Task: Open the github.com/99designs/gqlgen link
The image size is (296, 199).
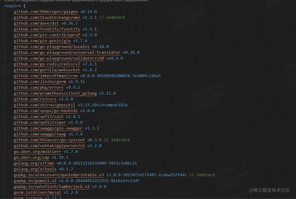Action: [46, 11]
